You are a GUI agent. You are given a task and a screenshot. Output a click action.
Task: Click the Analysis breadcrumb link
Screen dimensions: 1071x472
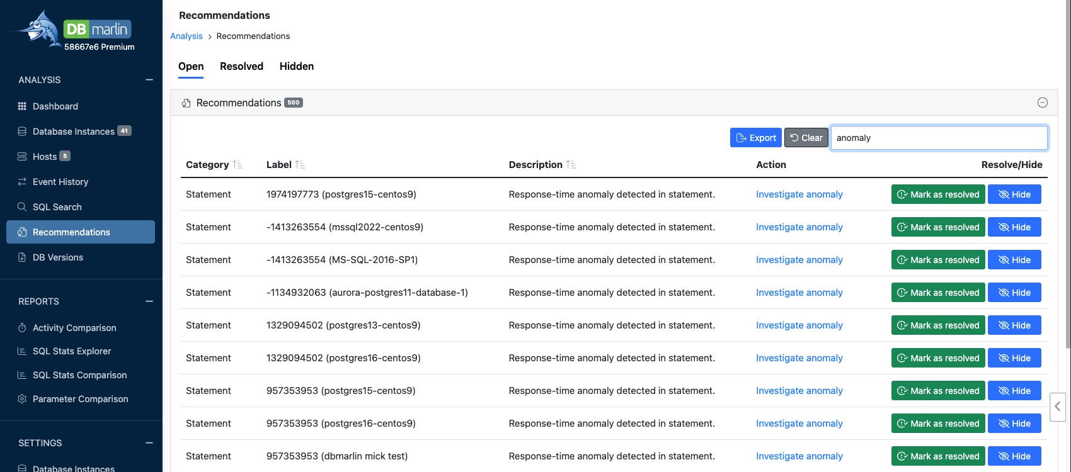pos(186,36)
